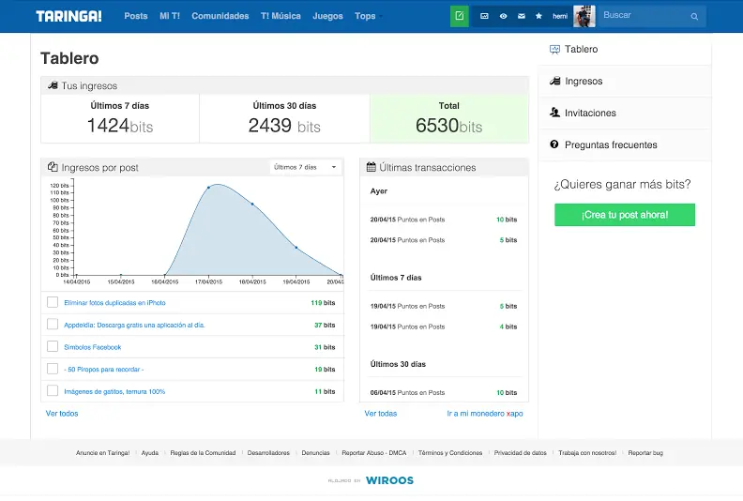Open the Ir a mi monedero xapo link

(x=485, y=414)
